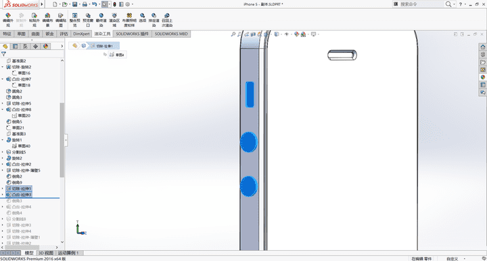Select the 基准面3 plane in tree
This screenshot has height=261, width=487.
(16, 134)
